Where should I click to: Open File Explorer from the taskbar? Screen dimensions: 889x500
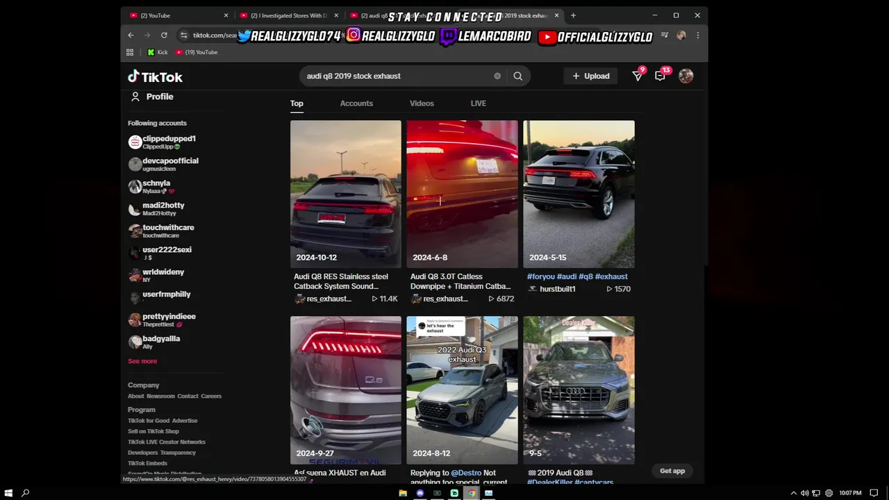pyautogui.click(x=403, y=493)
